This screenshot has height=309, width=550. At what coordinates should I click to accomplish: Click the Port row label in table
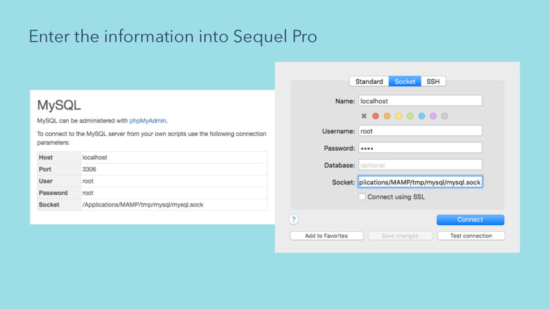click(45, 169)
